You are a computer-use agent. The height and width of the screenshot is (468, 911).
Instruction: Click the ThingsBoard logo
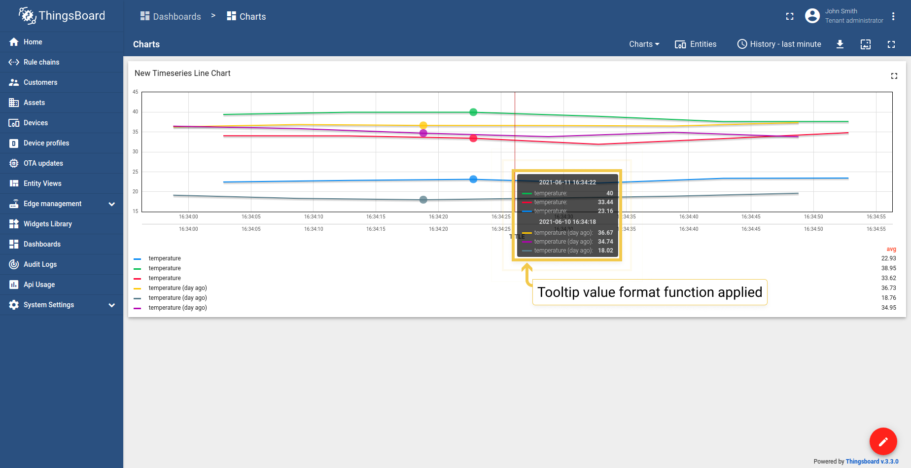coord(62,16)
